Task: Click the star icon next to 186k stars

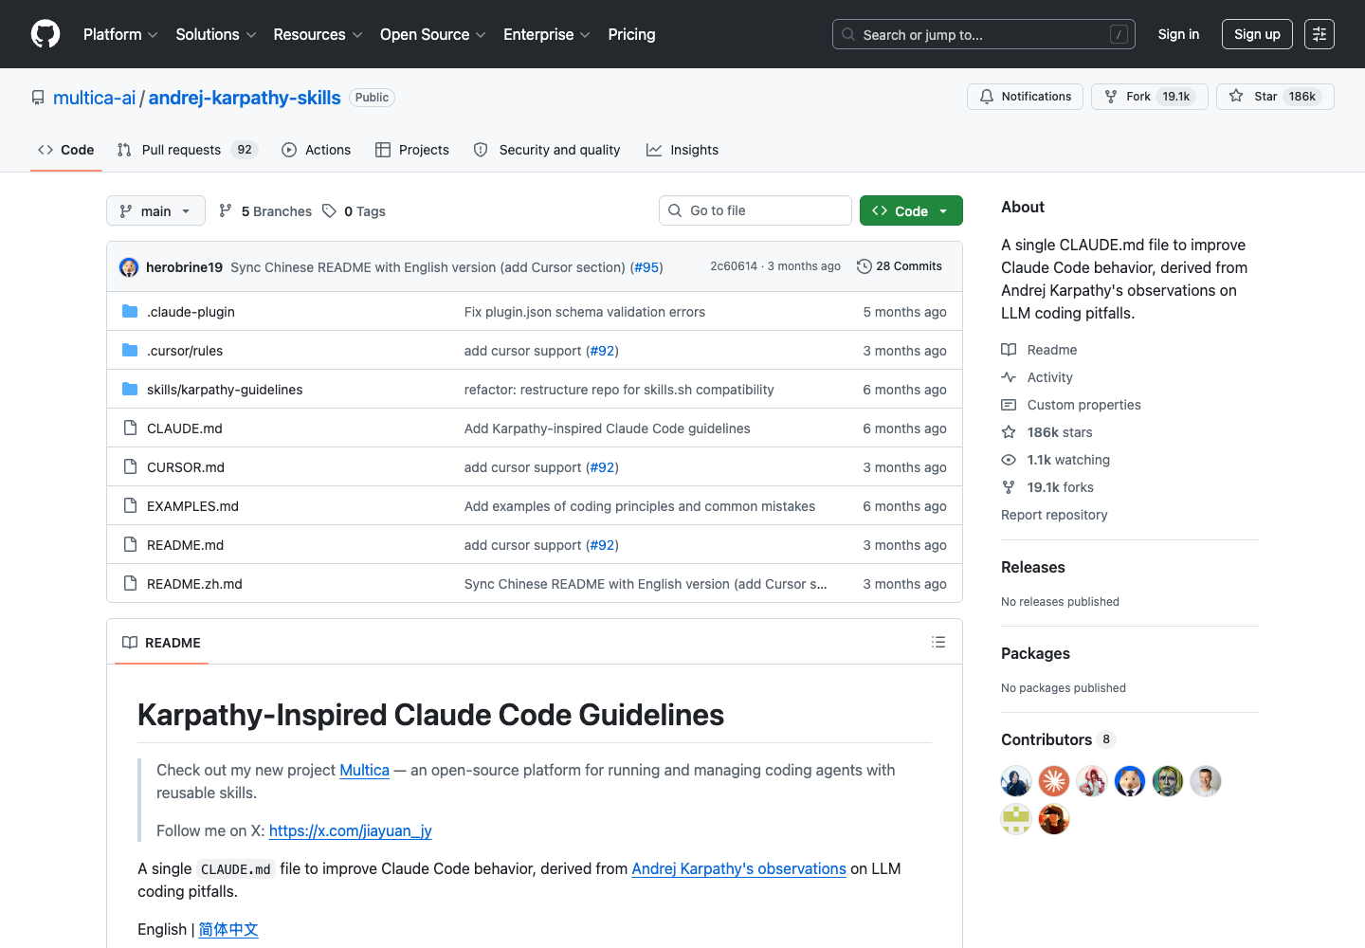Action: (1009, 432)
